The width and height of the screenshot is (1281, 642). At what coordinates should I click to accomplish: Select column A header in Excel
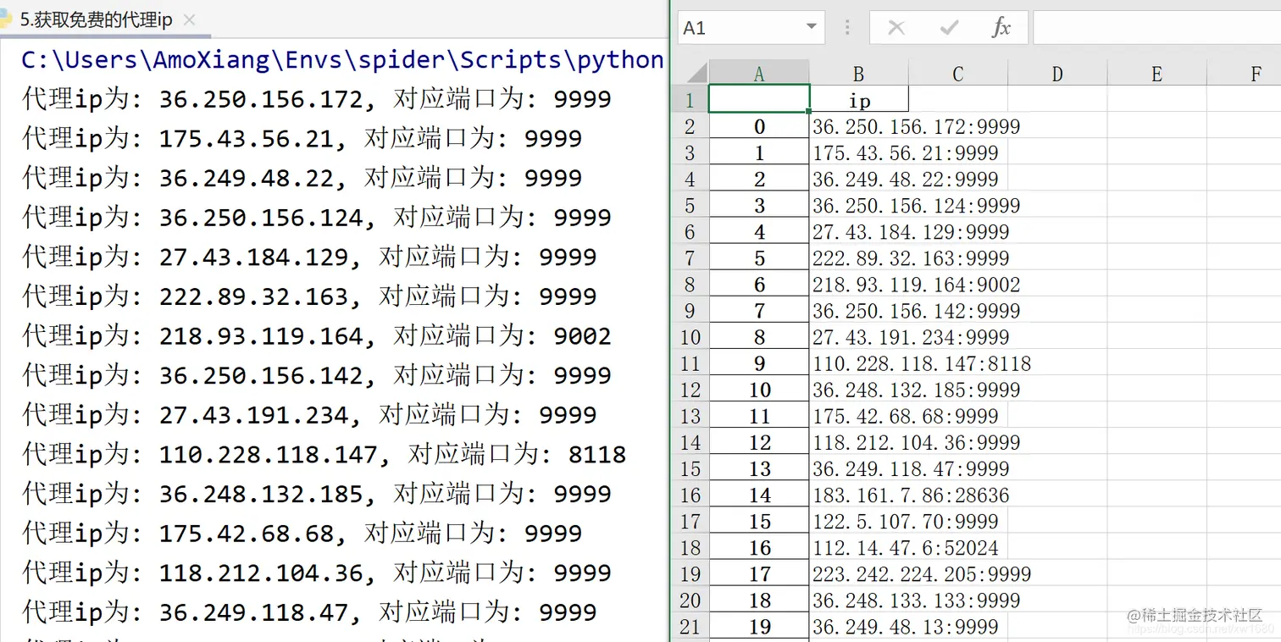tap(759, 74)
